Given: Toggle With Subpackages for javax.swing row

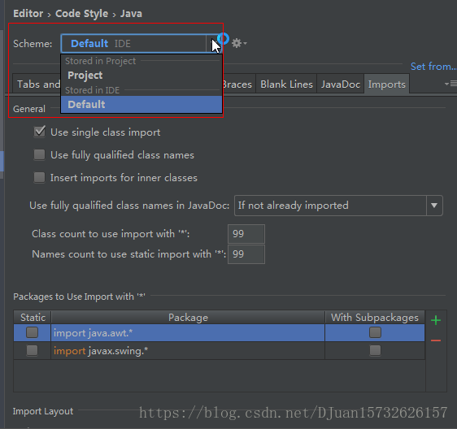Looking at the screenshot, I should 375,350.
